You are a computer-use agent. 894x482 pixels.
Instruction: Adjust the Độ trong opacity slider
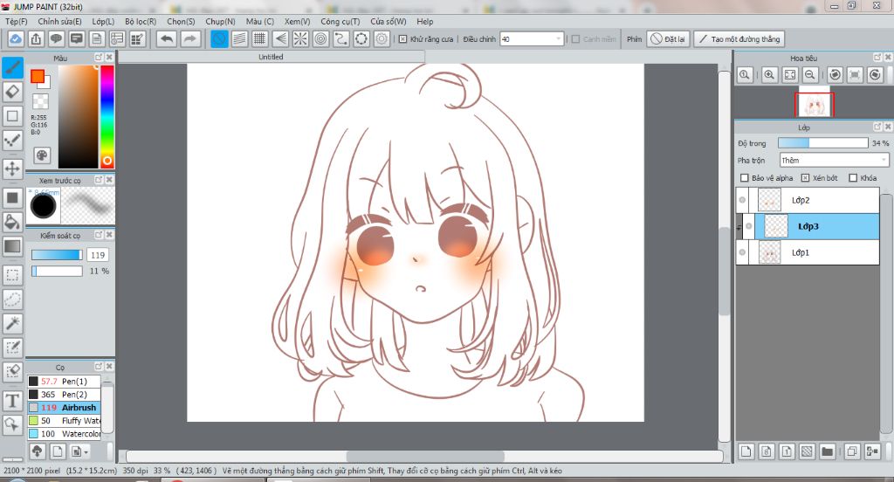click(823, 143)
